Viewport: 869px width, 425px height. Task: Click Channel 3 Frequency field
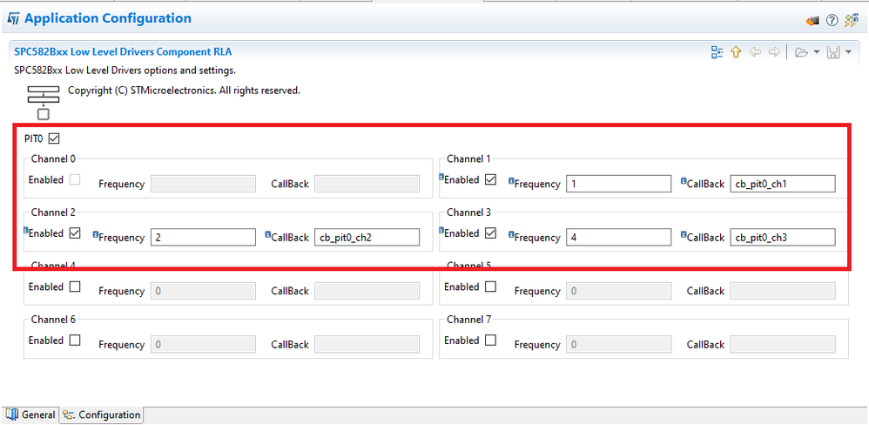[618, 237]
